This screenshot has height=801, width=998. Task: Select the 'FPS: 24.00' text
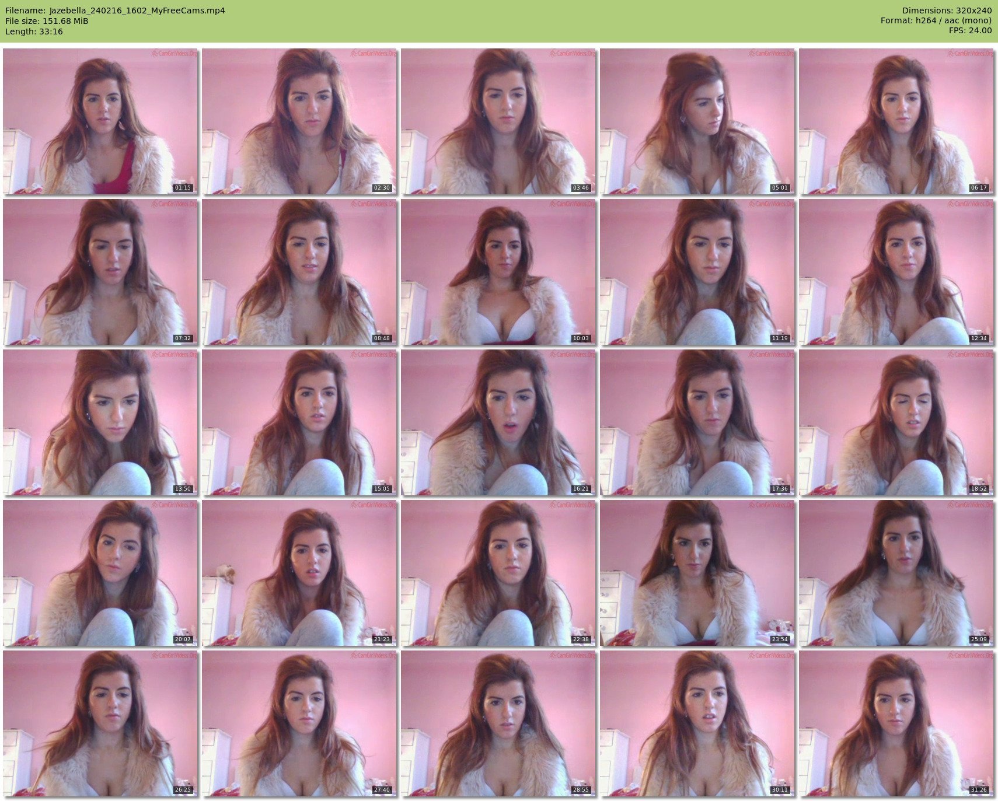tap(970, 31)
